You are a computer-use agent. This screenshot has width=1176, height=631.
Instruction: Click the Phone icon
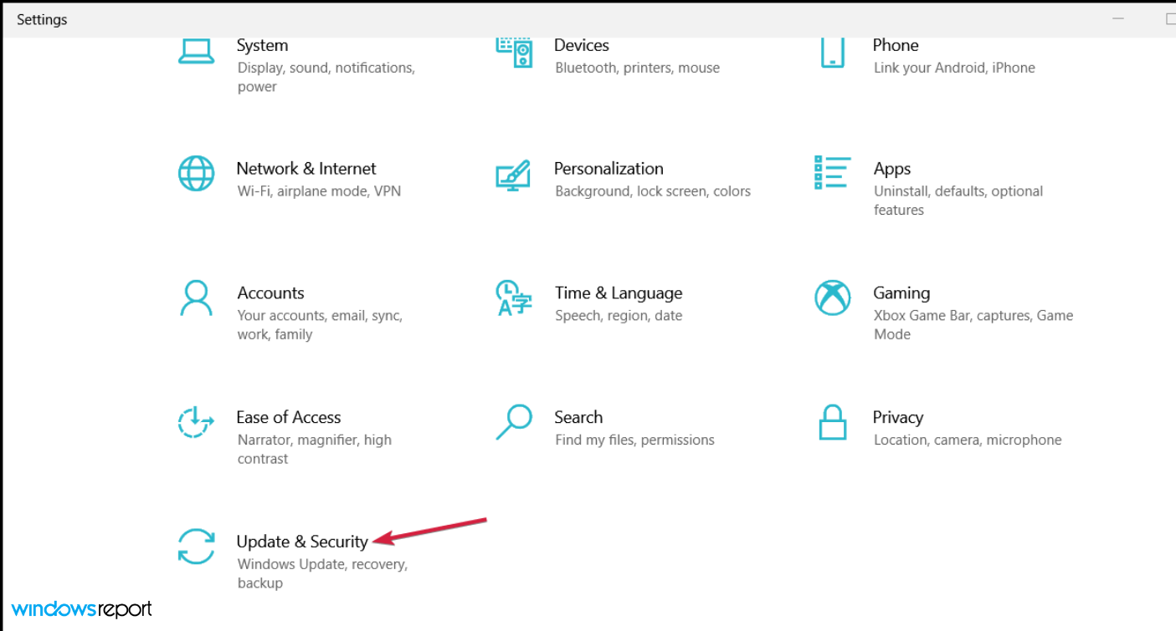point(832,52)
